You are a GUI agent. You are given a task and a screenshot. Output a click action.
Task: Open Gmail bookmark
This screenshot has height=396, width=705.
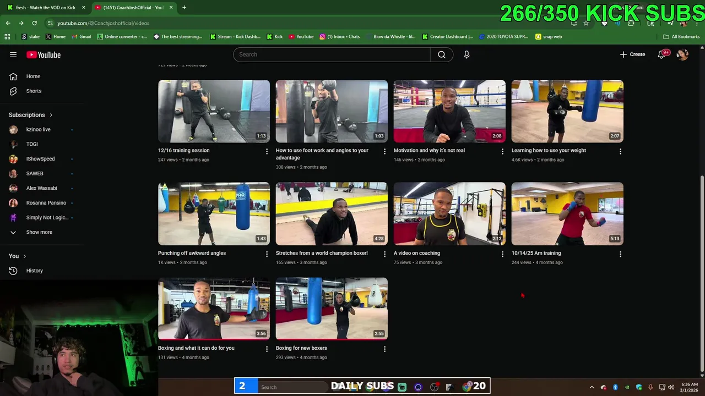[x=80, y=37]
